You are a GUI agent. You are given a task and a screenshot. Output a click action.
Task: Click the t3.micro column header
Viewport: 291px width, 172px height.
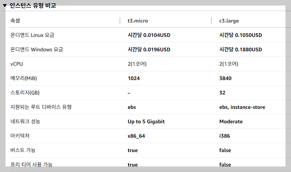(x=138, y=21)
